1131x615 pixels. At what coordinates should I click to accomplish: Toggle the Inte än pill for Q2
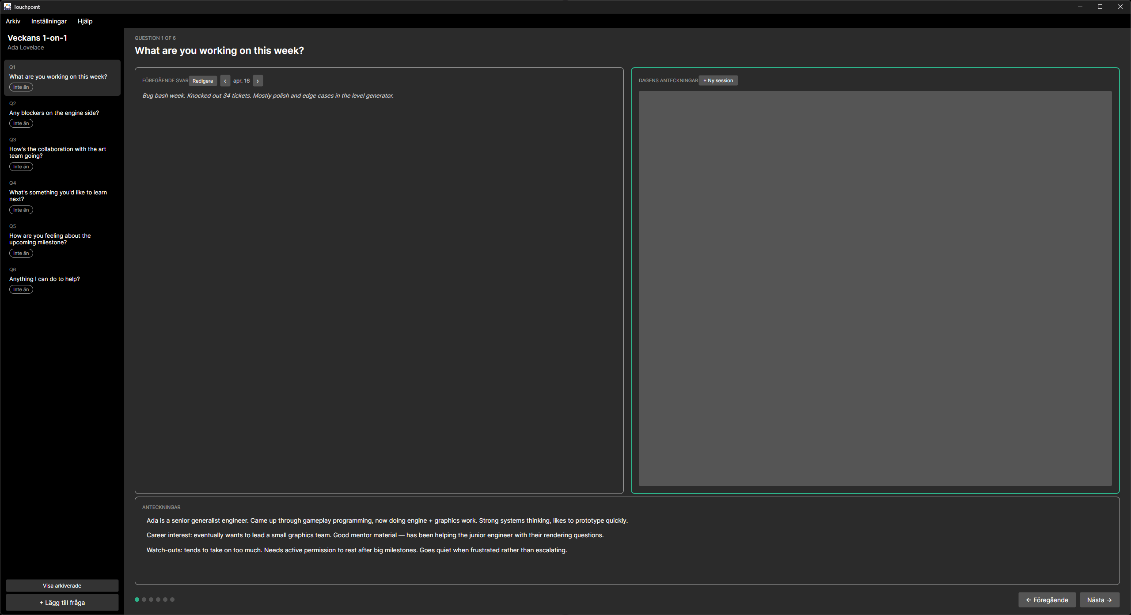pos(21,123)
